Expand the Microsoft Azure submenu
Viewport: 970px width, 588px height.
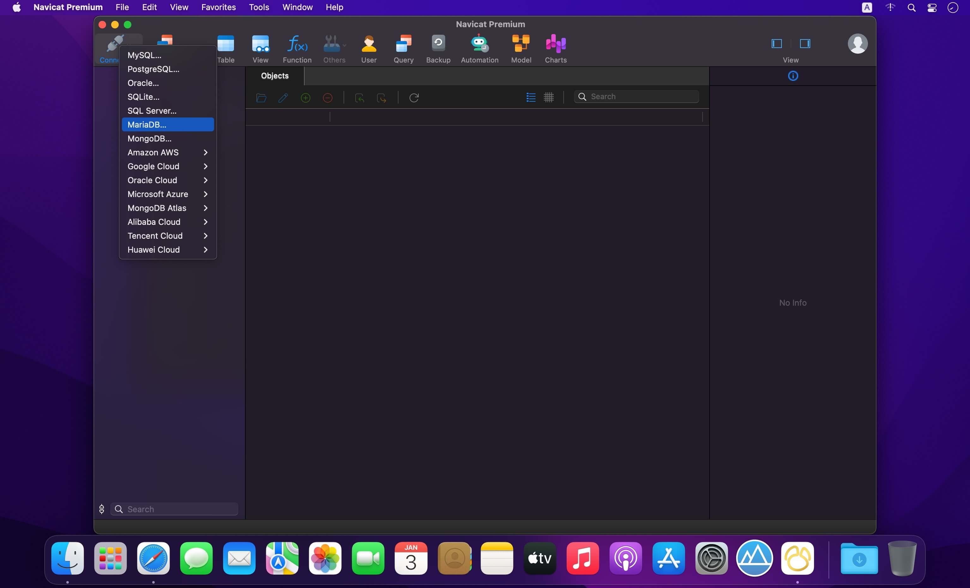click(x=168, y=194)
